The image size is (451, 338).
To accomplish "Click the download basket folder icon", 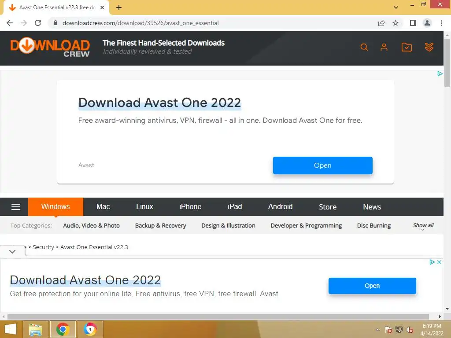I will pos(407,47).
